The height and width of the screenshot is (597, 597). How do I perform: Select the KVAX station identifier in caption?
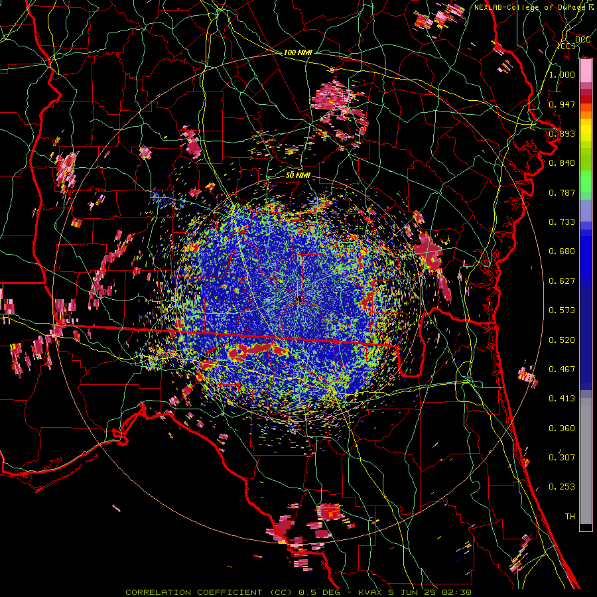(371, 592)
